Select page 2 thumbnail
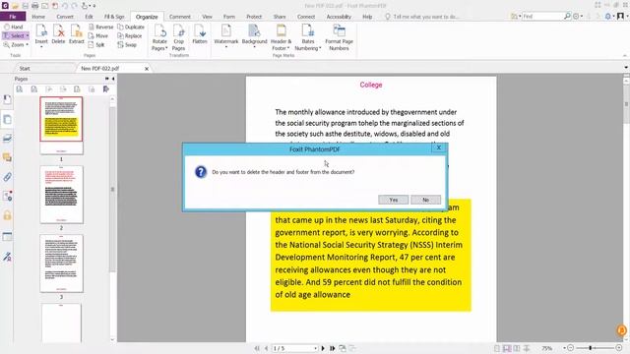 pos(61,195)
